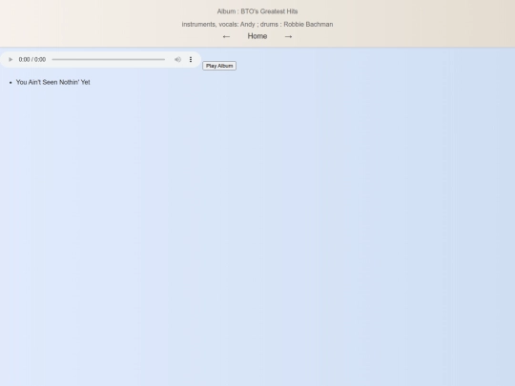Open the Home link
Screen dimensions: 515x386
[257, 36]
